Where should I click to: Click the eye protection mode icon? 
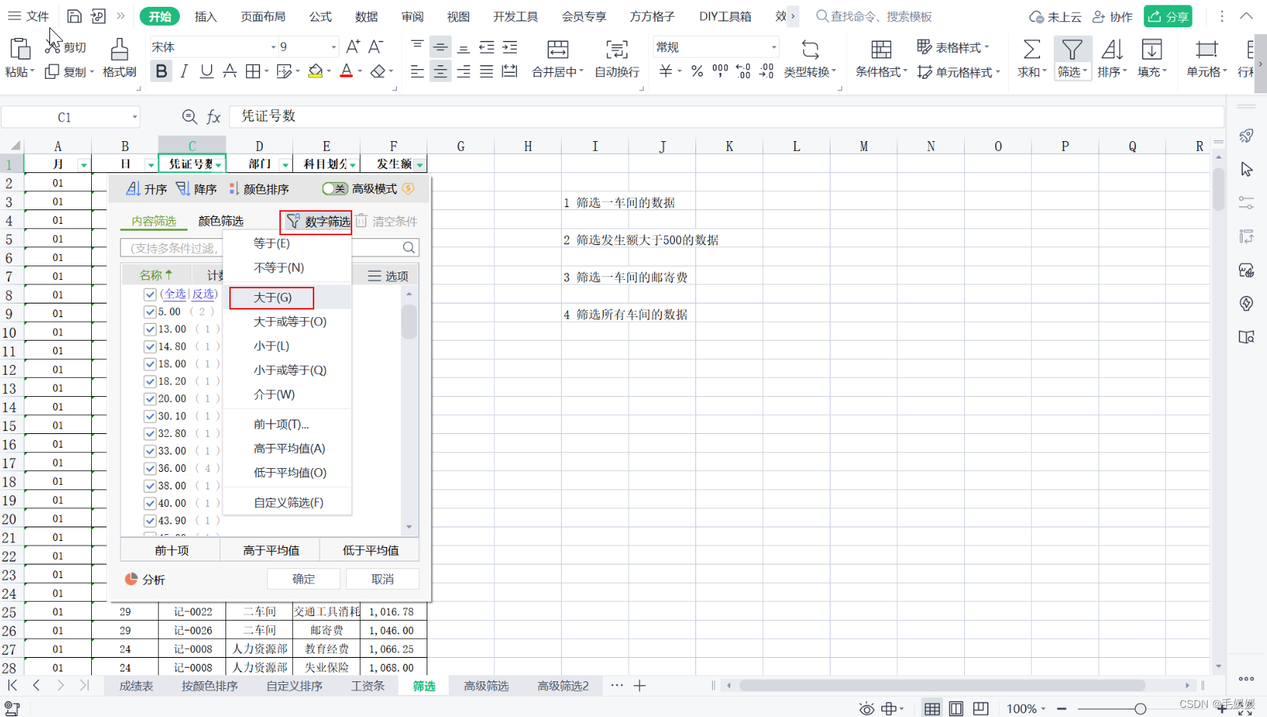click(x=866, y=709)
